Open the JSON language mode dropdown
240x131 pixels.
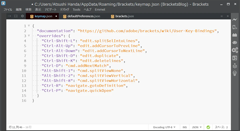click(x=196, y=127)
